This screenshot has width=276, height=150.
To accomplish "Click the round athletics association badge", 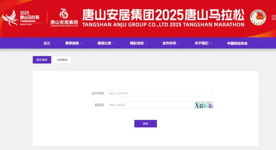I will click(x=258, y=18).
